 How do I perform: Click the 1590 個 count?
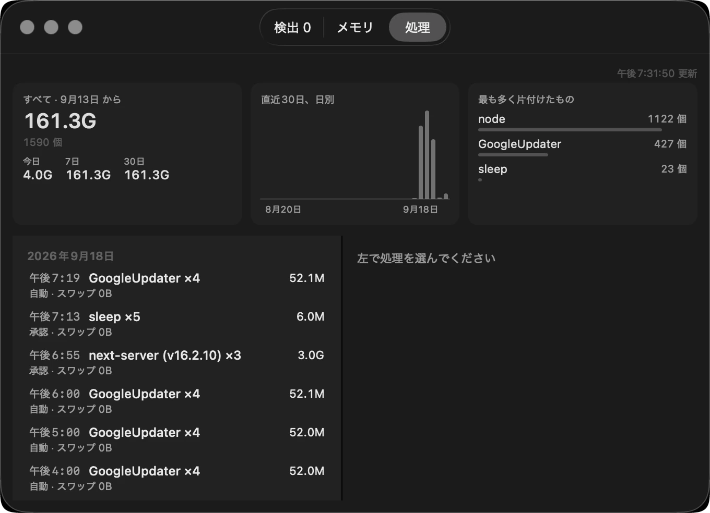click(x=43, y=142)
